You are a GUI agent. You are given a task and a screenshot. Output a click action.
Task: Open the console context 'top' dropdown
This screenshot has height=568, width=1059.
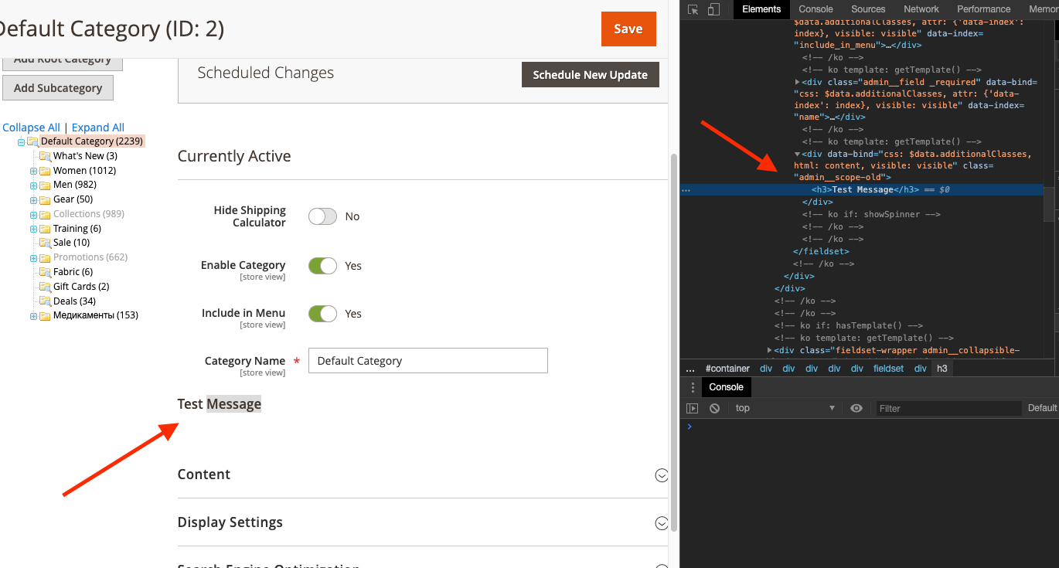[785, 408]
